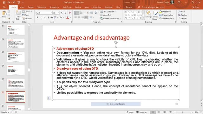Decrease list indent level
This screenshot has width=203, height=114.
[x=88, y=13]
